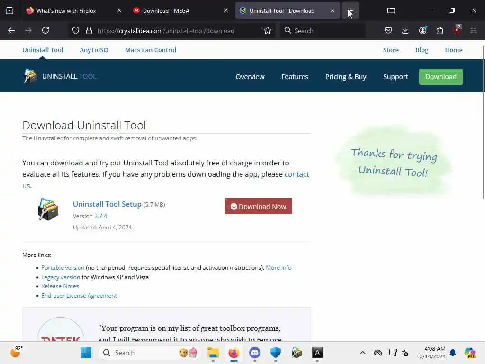Open Firefox account menu
This screenshot has width=485, height=364.
422,30
